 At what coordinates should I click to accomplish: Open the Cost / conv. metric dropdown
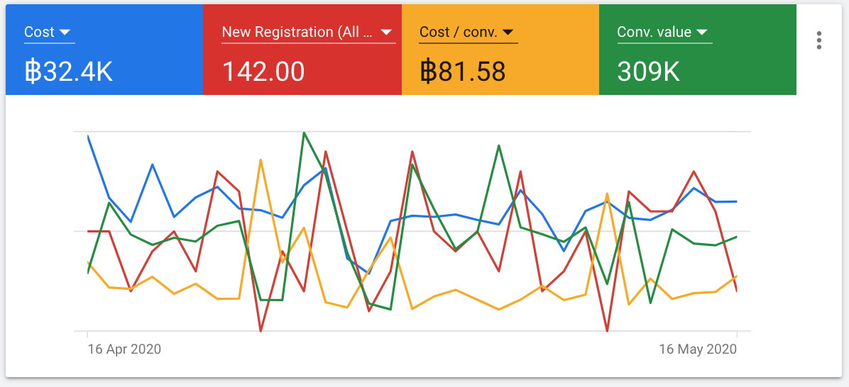469,33
